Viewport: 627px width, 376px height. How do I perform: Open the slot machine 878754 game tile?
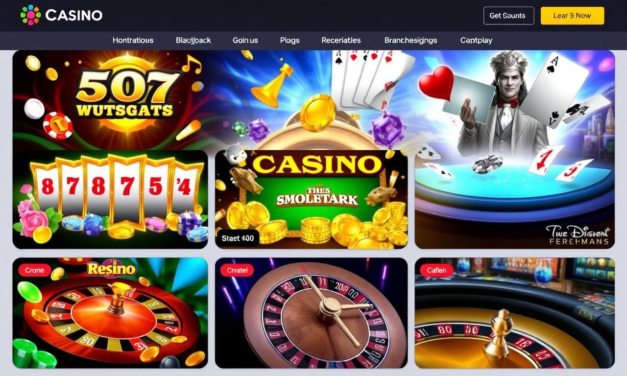tap(110, 199)
